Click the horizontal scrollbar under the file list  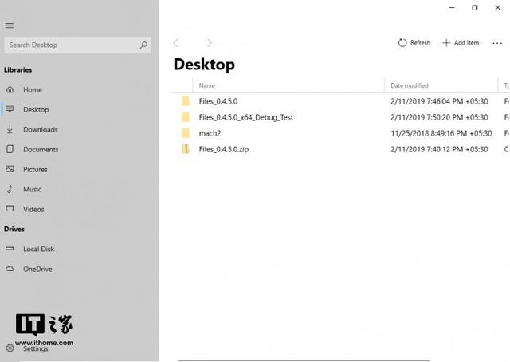(x=304, y=360)
